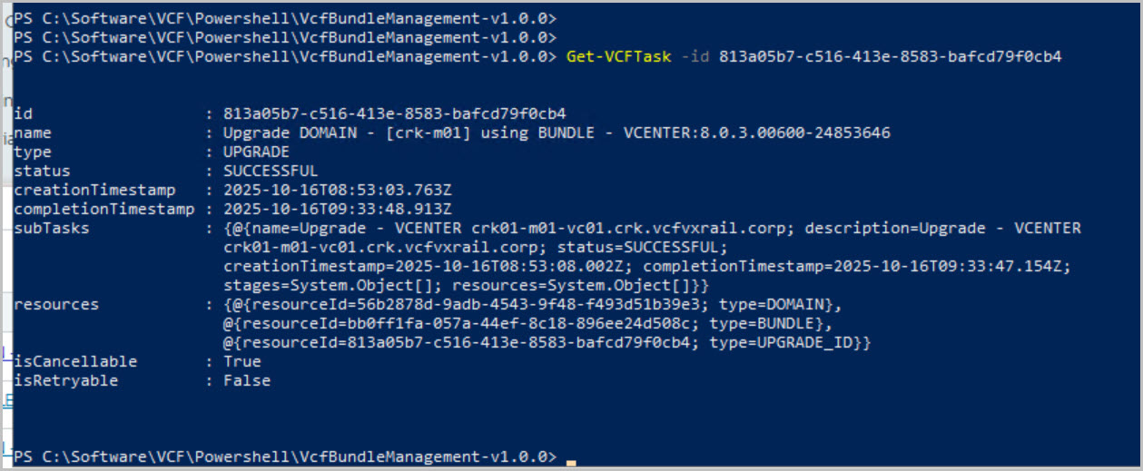Screen dimensions: 1143x471
Task: Click the SUCCESSFUL status value
Action: (271, 171)
